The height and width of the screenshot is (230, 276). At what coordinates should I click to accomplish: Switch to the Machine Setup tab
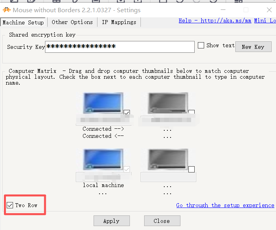coord(23,22)
